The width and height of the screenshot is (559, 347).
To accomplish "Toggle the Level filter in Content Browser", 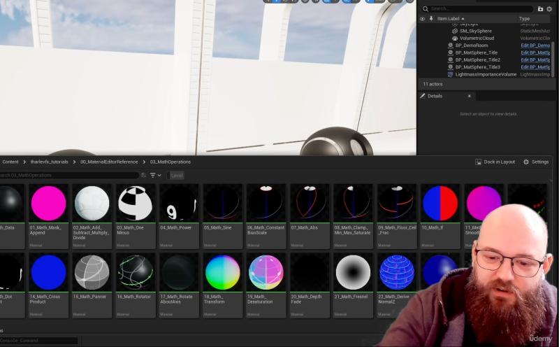I will (x=177, y=176).
